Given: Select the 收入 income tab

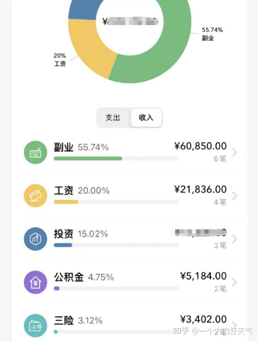Looking at the screenshot, I should 146,118.
